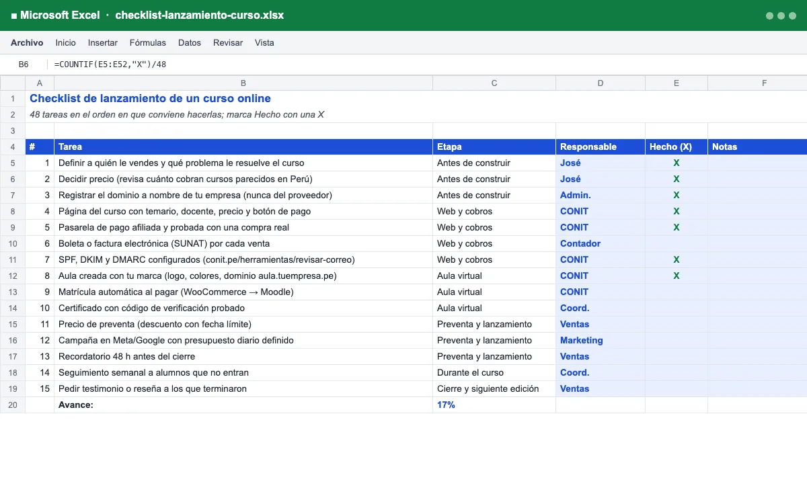Screen dimensions: 807x504
Task: Select task 'Campaña en Meta/Google...'
Action: pyautogui.click(x=243, y=340)
